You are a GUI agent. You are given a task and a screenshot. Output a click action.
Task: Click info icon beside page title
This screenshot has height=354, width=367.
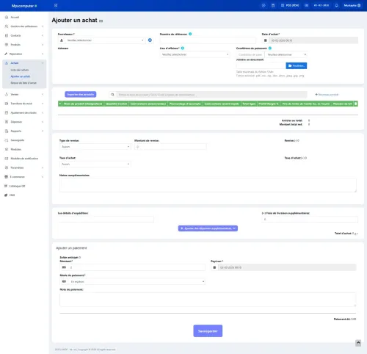(101, 21)
